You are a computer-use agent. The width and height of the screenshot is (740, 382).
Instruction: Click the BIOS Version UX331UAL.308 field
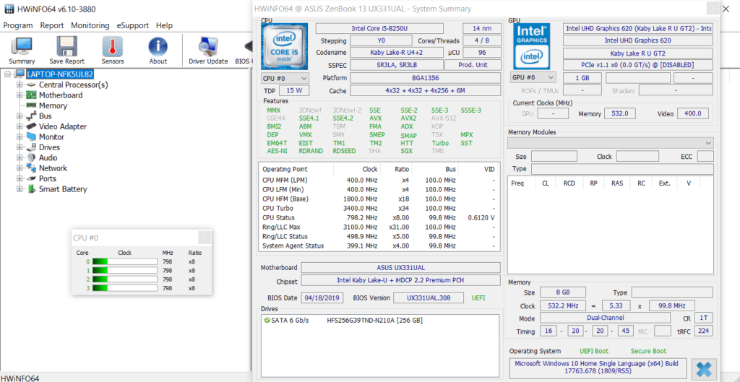coord(428,298)
